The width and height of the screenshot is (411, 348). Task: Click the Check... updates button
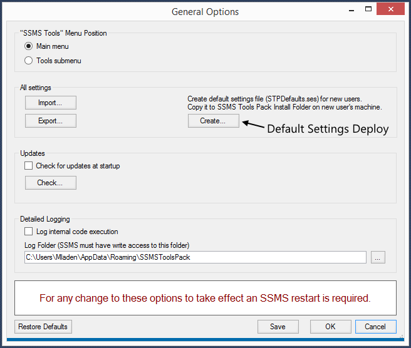coord(51,183)
